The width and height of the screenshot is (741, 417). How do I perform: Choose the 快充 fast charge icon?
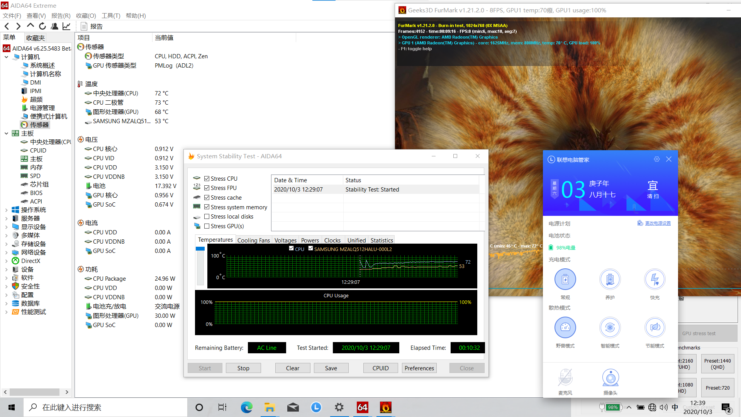(655, 280)
